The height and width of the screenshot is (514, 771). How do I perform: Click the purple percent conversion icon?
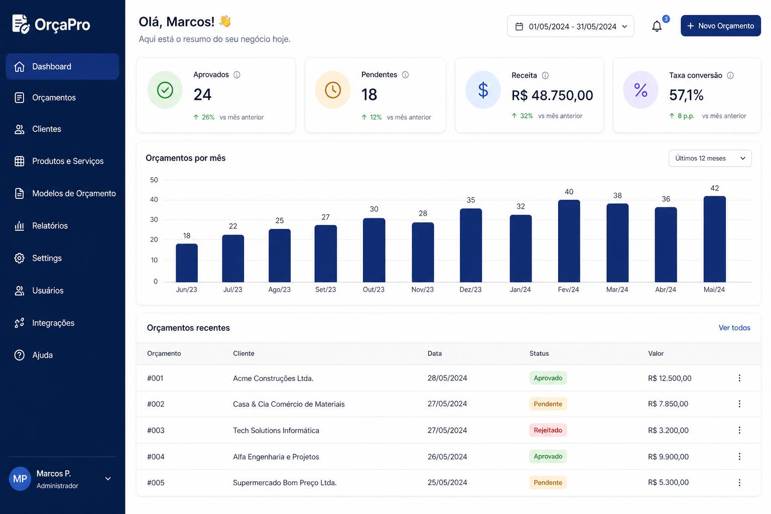(x=640, y=90)
